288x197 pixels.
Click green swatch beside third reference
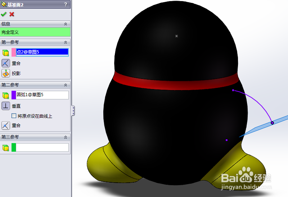pyautogui.click(x=14, y=147)
